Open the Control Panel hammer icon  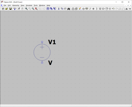coord(15,9)
